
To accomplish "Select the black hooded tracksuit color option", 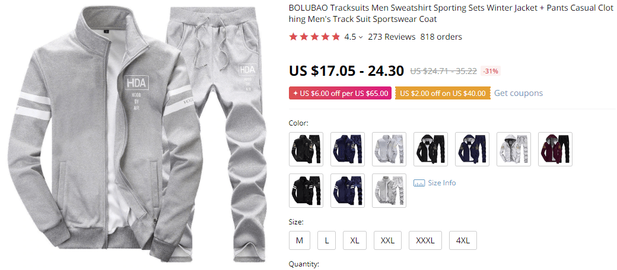I will (x=431, y=149).
